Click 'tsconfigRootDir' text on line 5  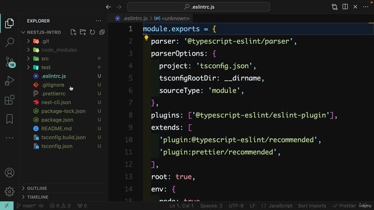tap(188, 78)
